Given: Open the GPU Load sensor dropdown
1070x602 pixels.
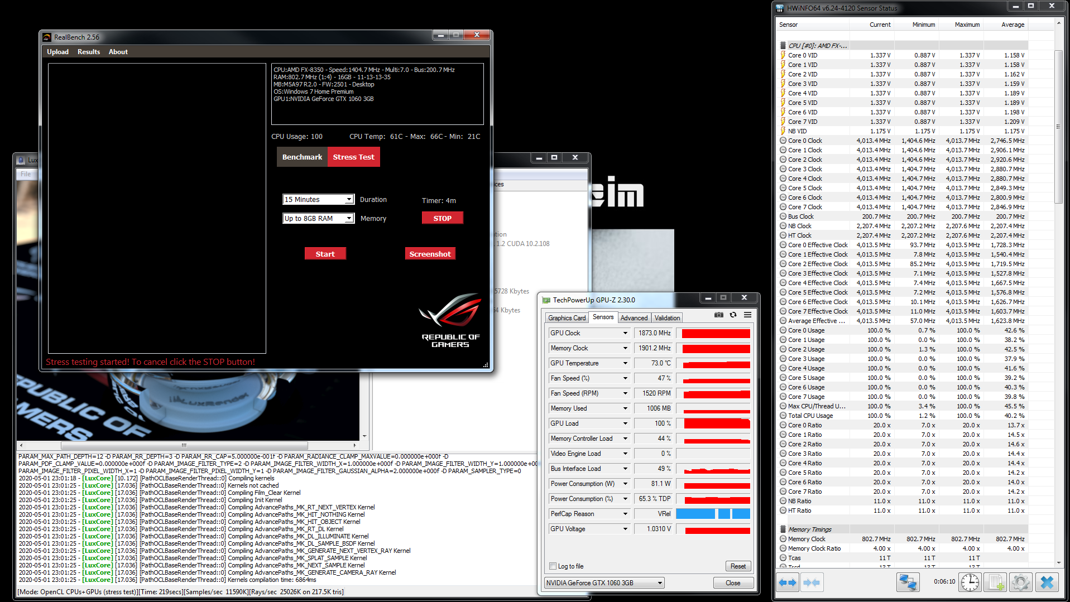Looking at the screenshot, I should click(x=625, y=423).
